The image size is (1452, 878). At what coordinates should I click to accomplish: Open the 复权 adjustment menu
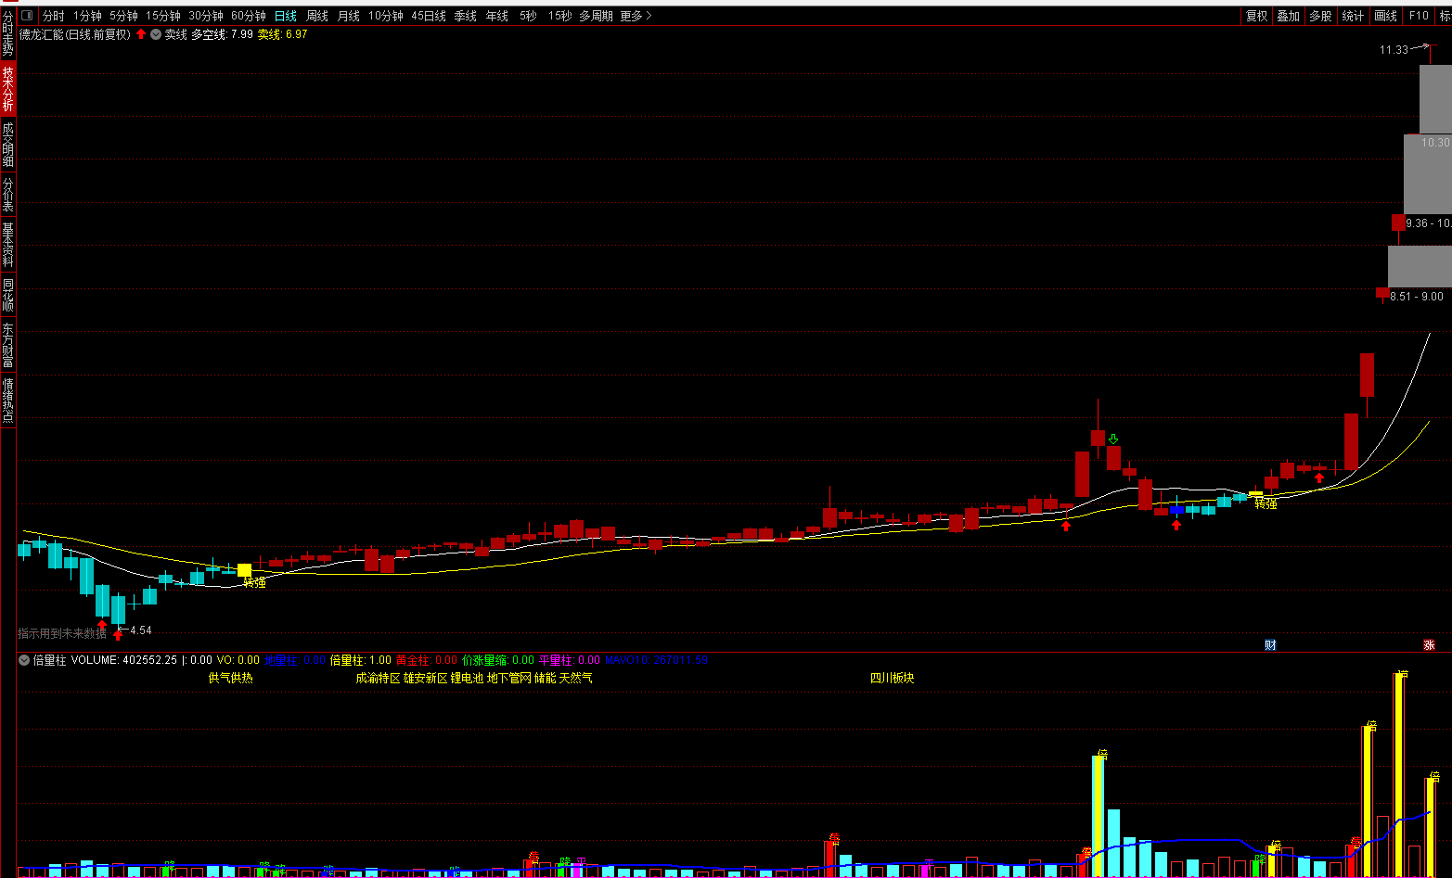[1257, 16]
